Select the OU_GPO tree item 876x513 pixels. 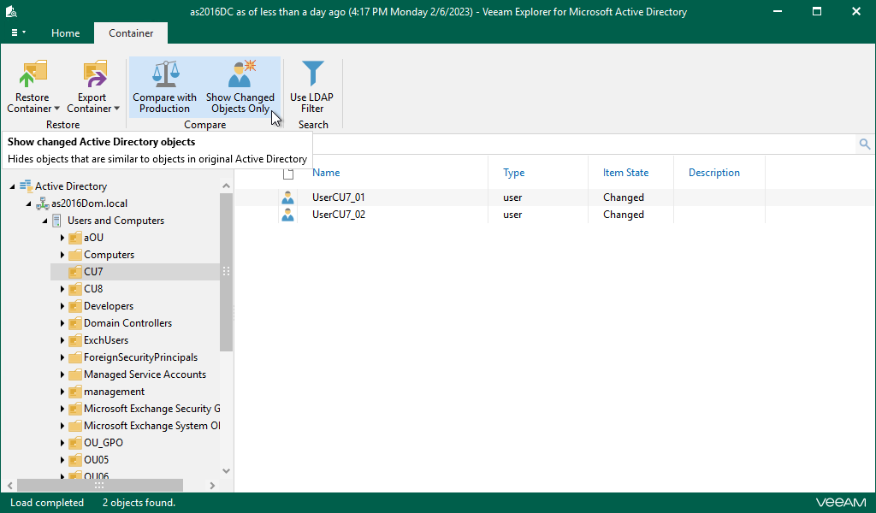[x=104, y=443]
